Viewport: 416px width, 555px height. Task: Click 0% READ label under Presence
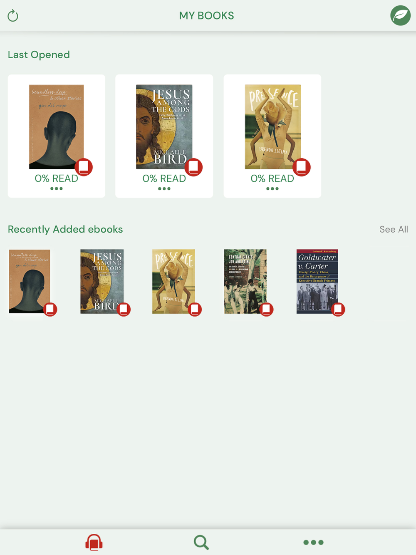click(272, 178)
